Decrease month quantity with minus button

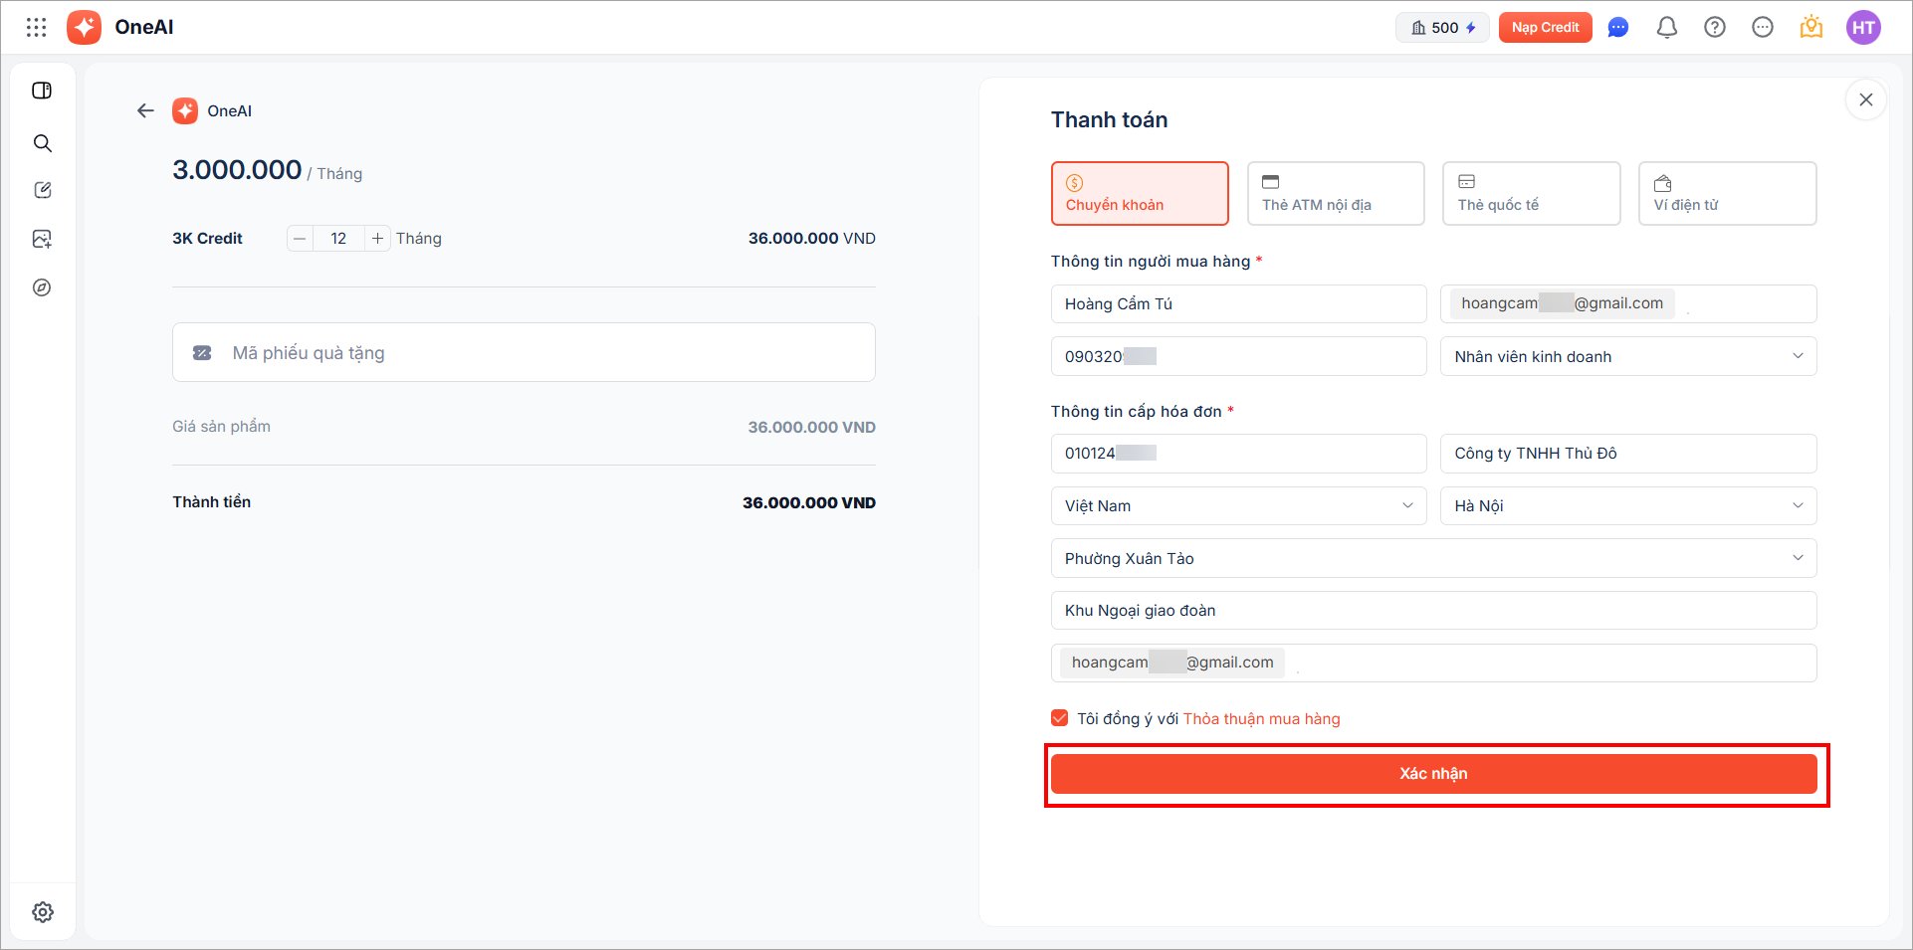(300, 239)
